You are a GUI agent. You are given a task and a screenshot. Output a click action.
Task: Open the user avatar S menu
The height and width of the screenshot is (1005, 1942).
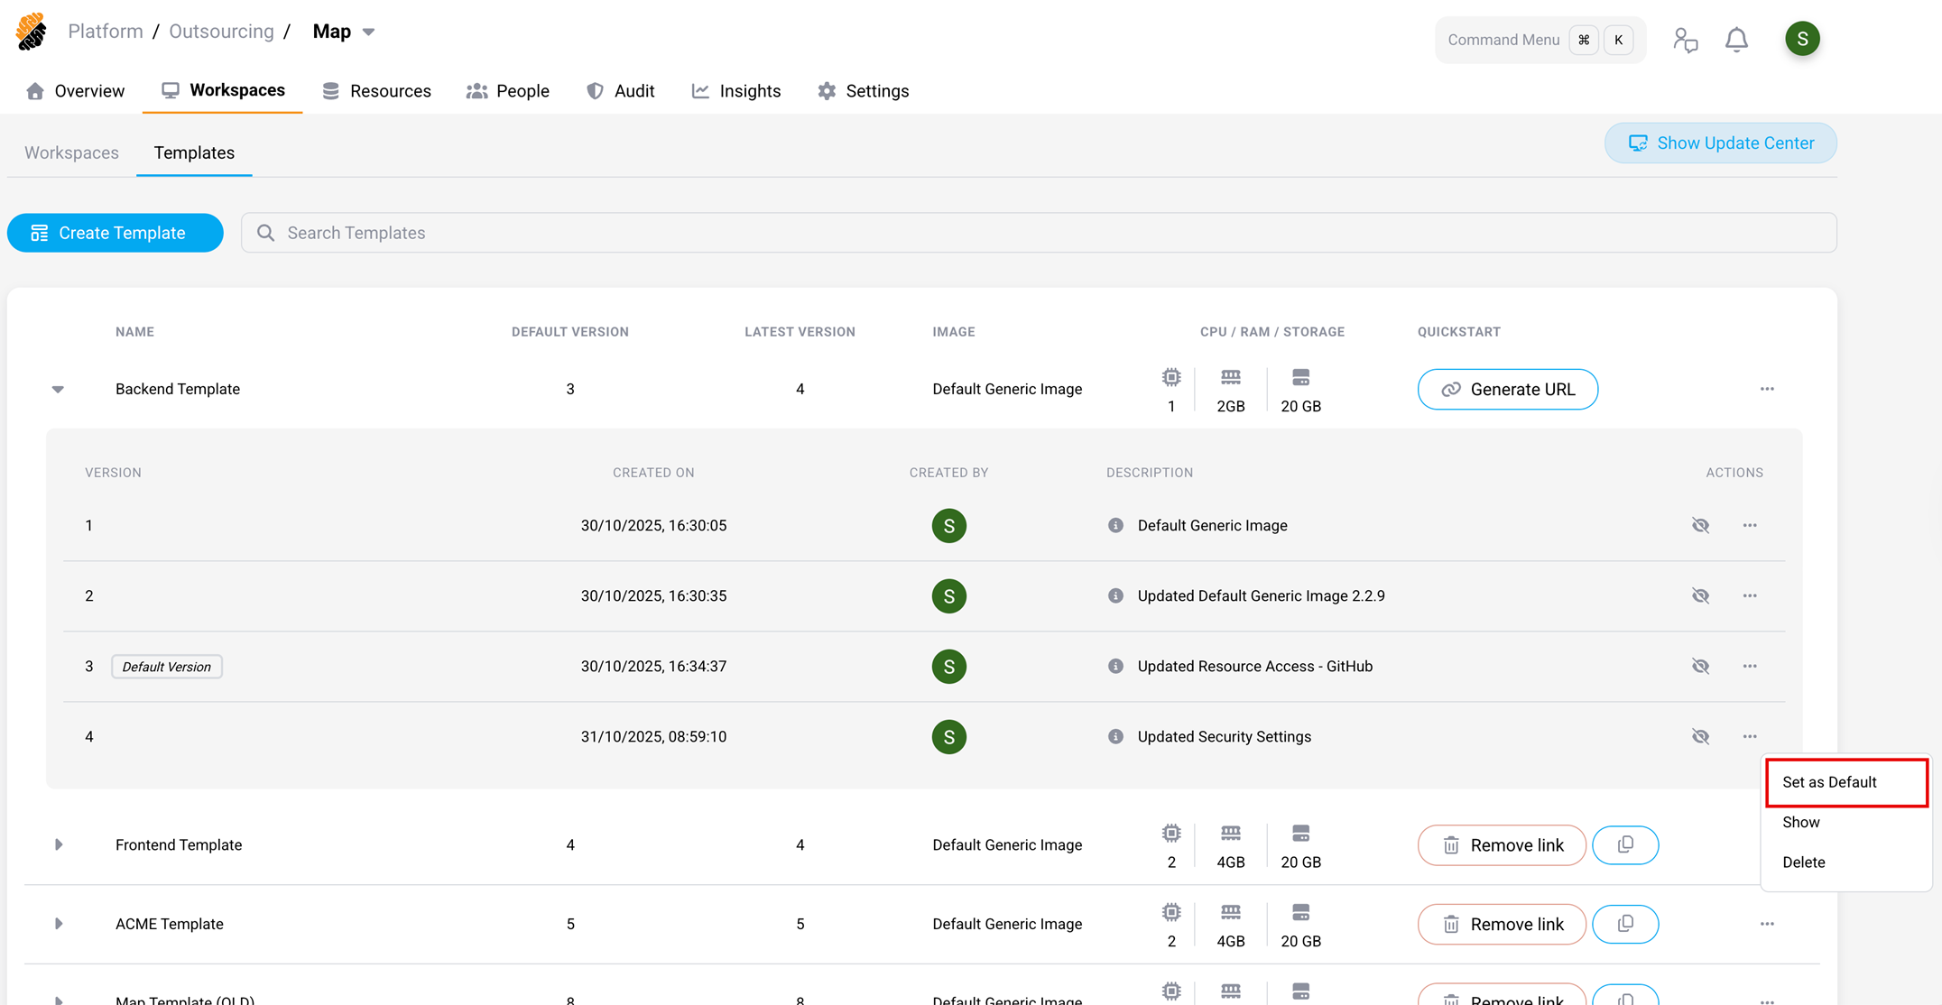(1802, 39)
